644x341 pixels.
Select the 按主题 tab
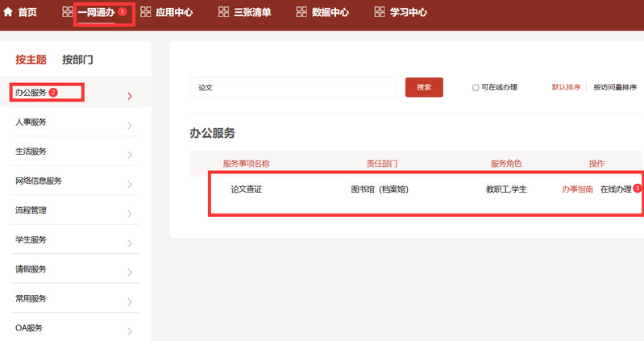(x=31, y=60)
